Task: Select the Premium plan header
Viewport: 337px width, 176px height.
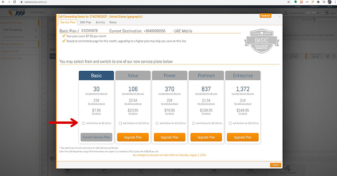Action: click(x=206, y=76)
